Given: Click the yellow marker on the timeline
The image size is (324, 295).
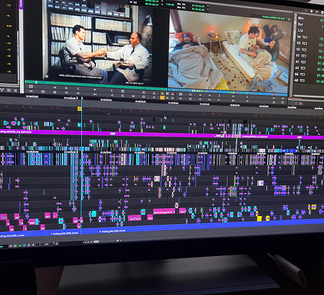Looking at the screenshot, I should pyautogui.click(x=80, y=109).
